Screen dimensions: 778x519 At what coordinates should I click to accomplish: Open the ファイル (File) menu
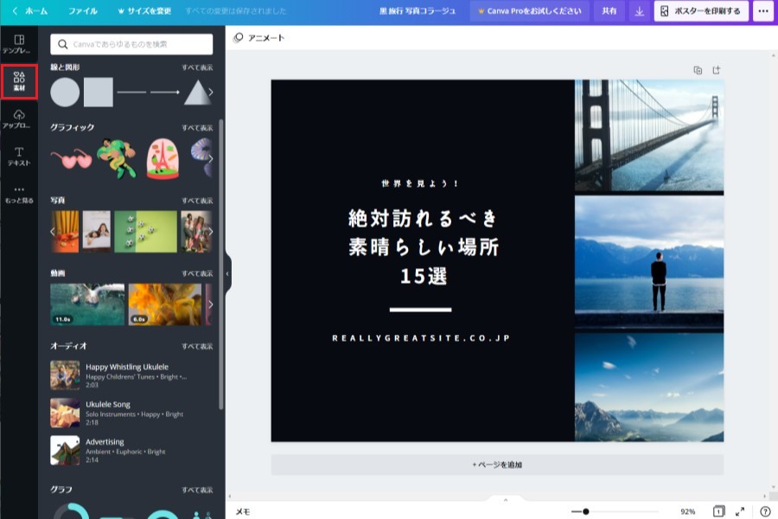(x=83, y=11)
